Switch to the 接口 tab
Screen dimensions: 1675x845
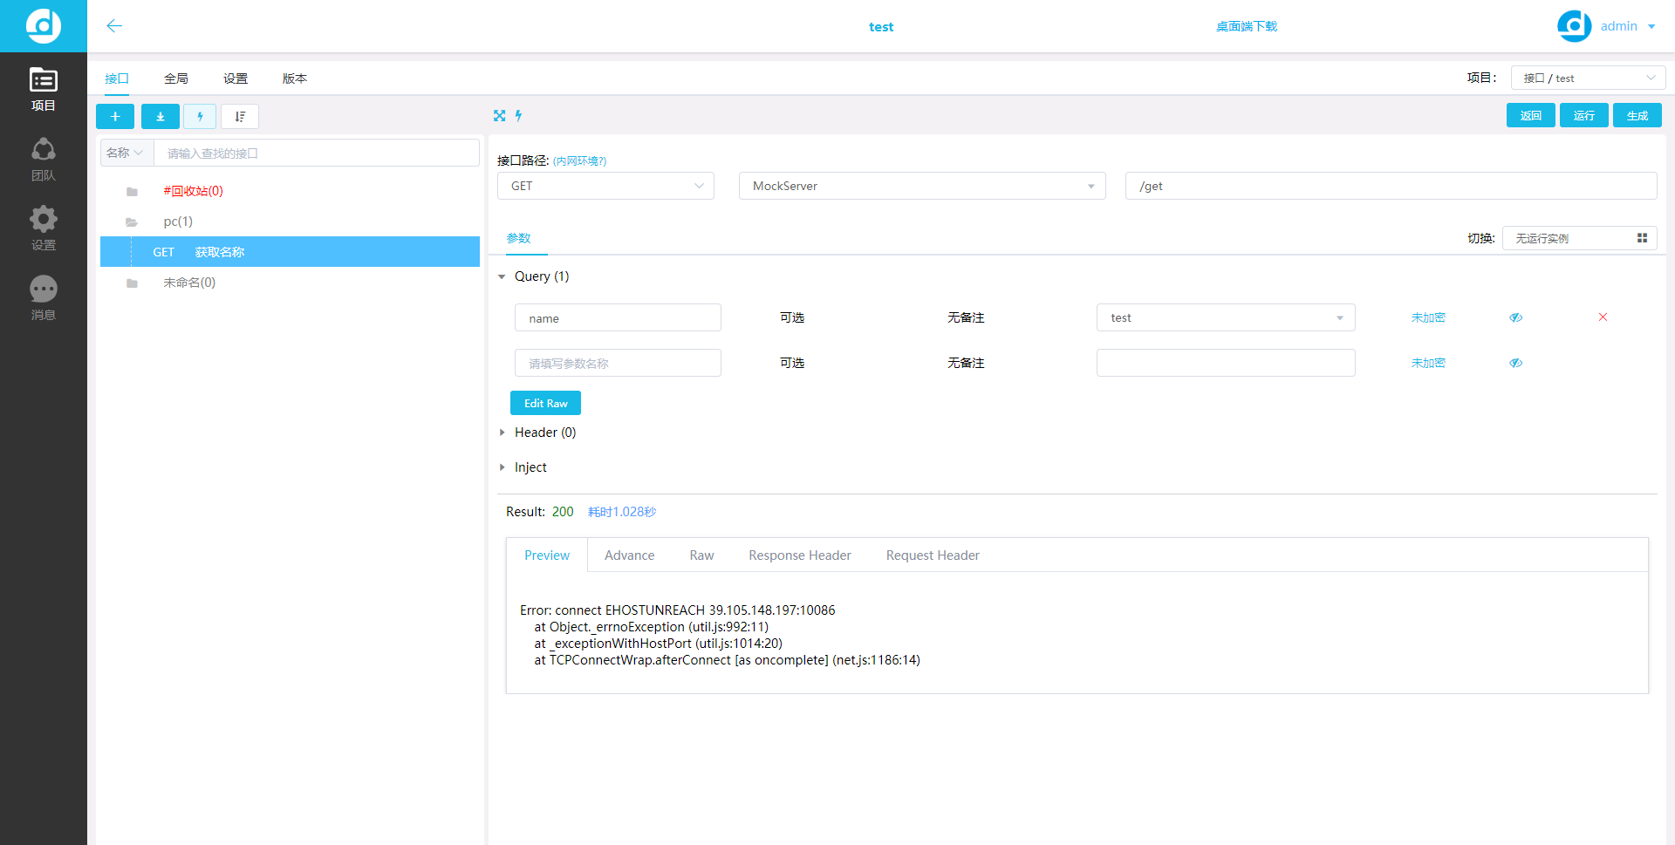coord(117,78)
